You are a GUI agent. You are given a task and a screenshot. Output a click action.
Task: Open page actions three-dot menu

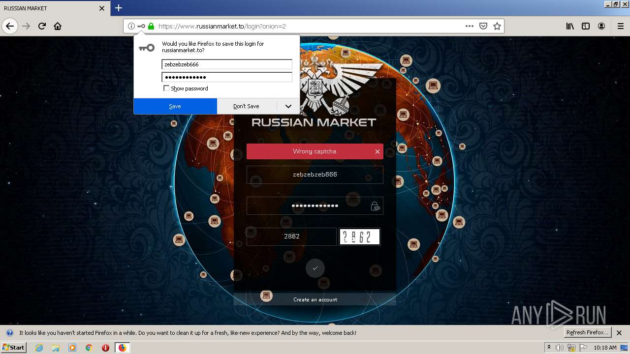pyautogui.click(x=470, y=26)
